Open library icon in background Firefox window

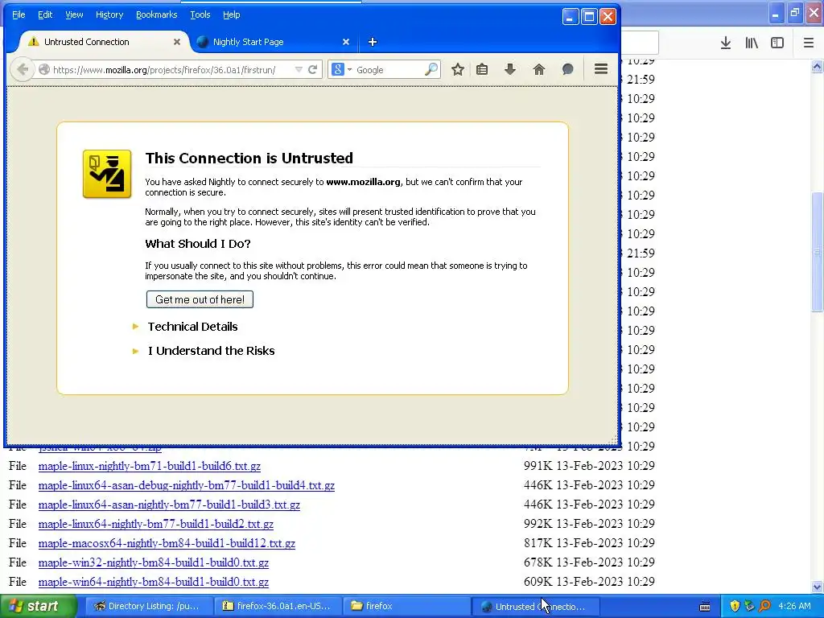[x=752, y=43]
